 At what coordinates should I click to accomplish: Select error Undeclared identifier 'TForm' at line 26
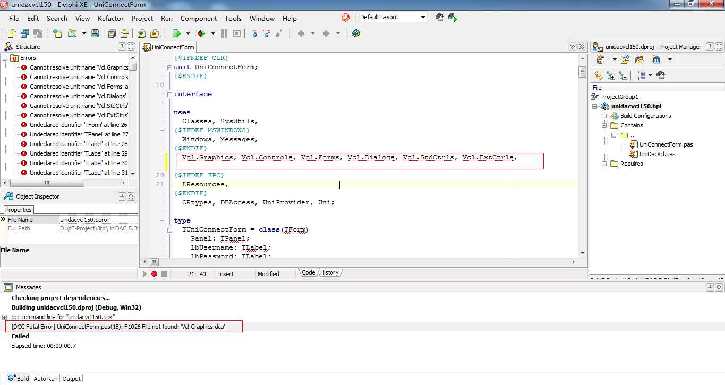(x=79, y=125)
